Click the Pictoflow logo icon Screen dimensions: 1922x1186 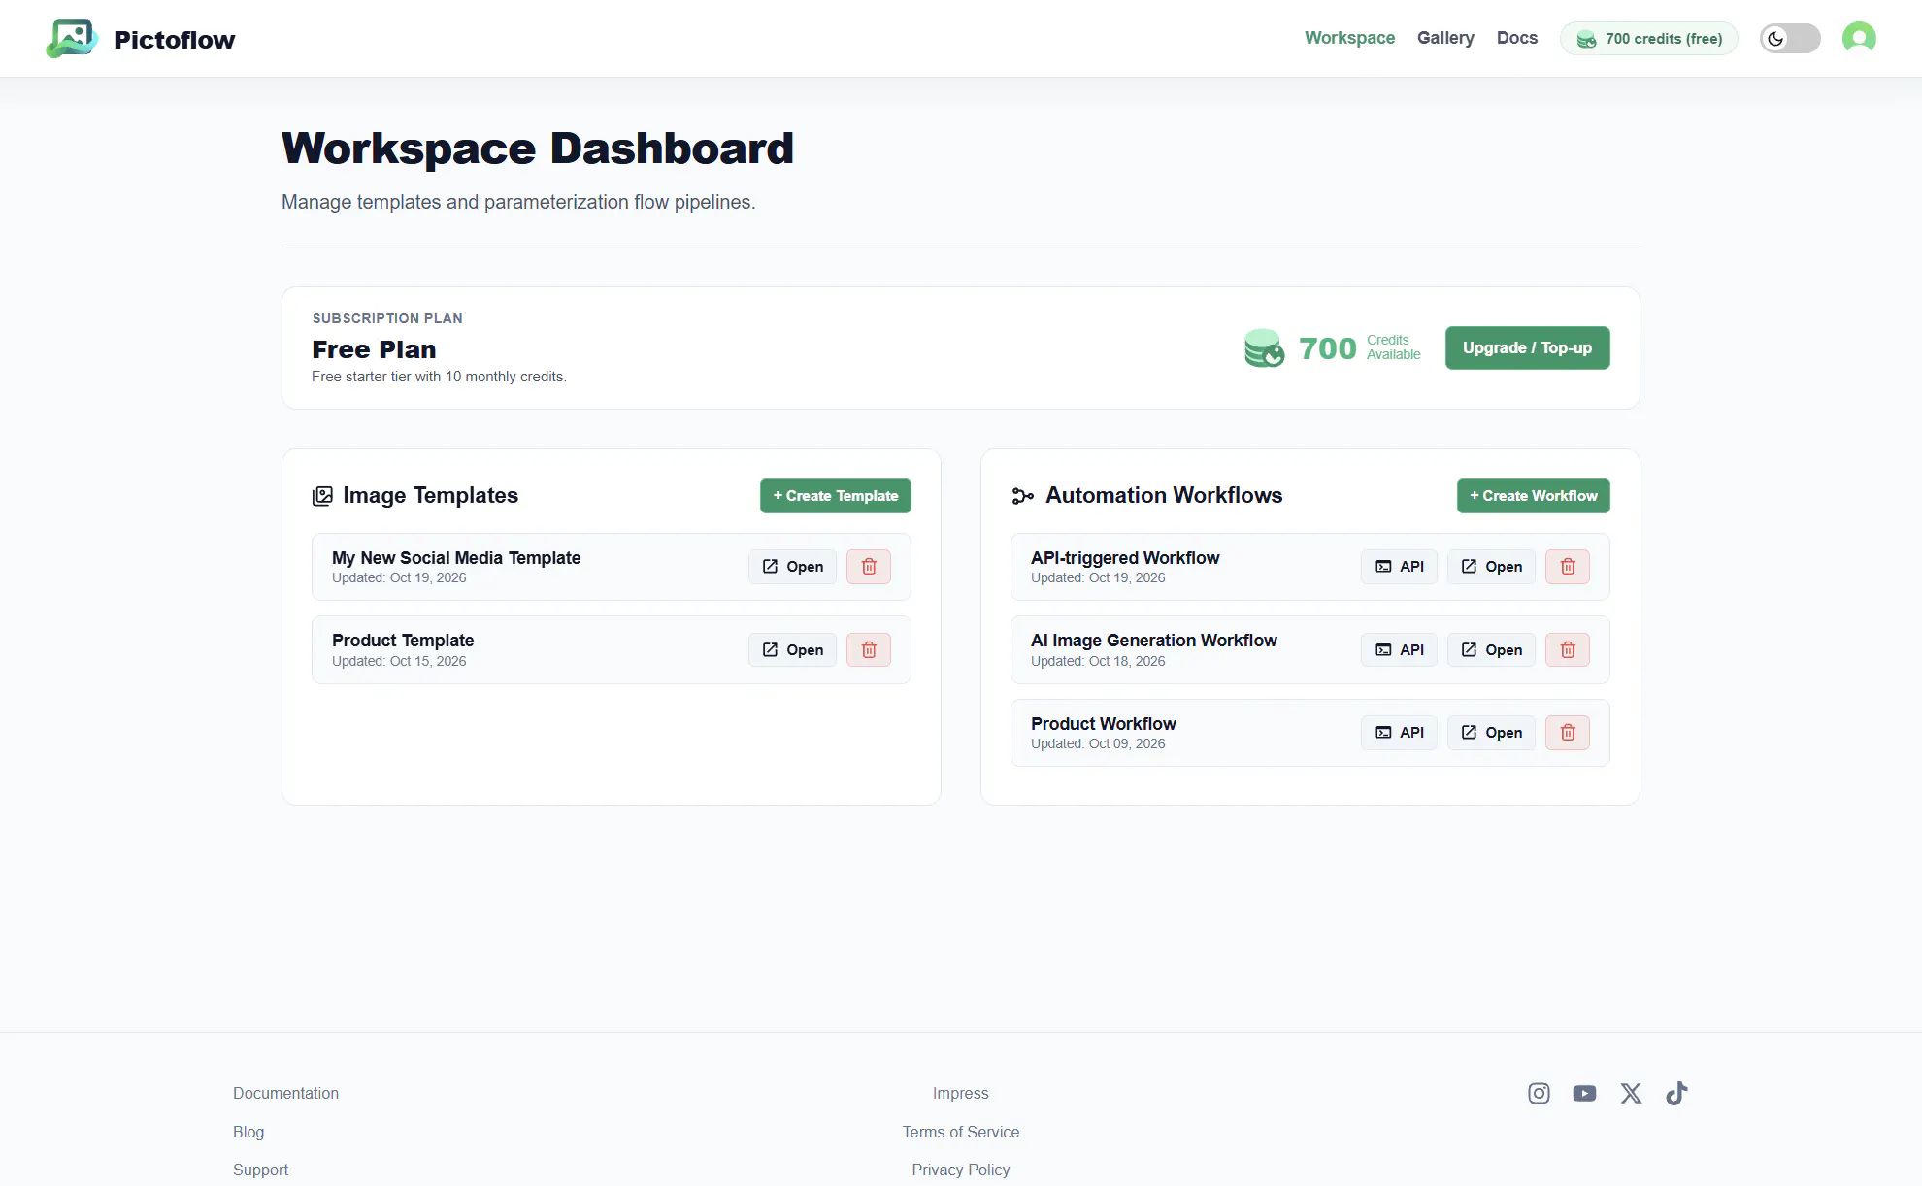(x=72, y=39)
